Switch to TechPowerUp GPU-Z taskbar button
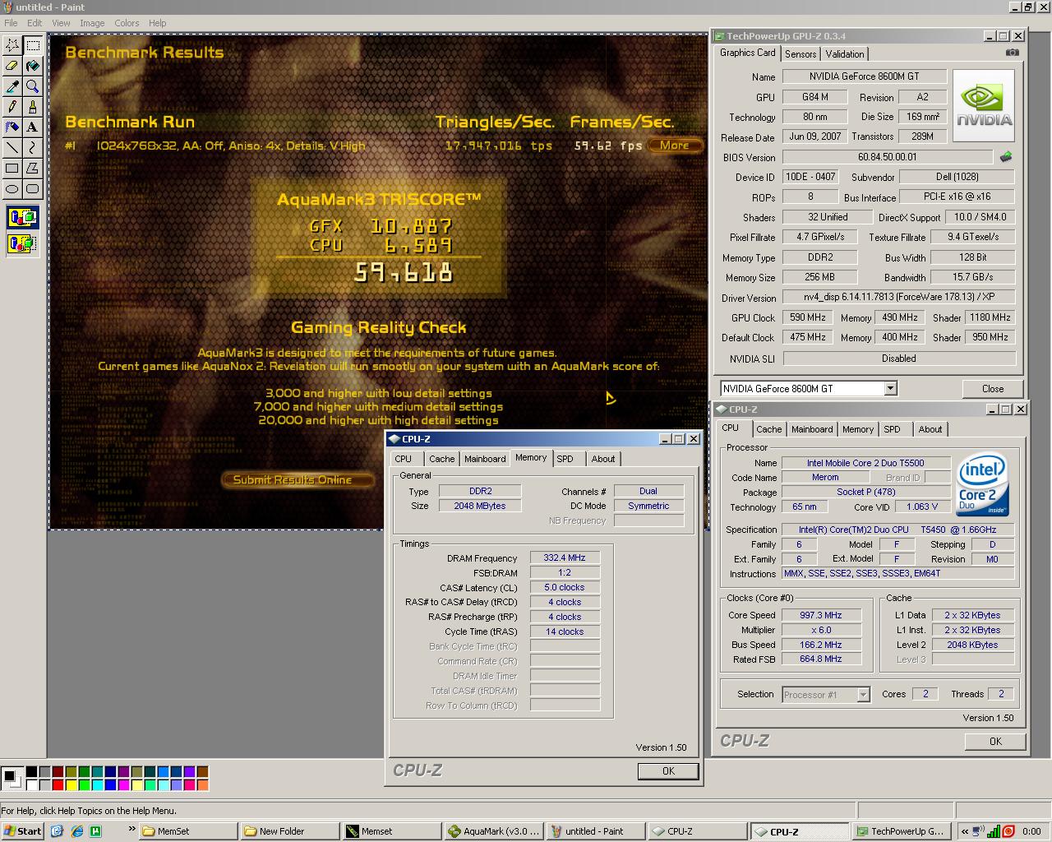This screenshot has height=842, width=1052. pos(900,831)
